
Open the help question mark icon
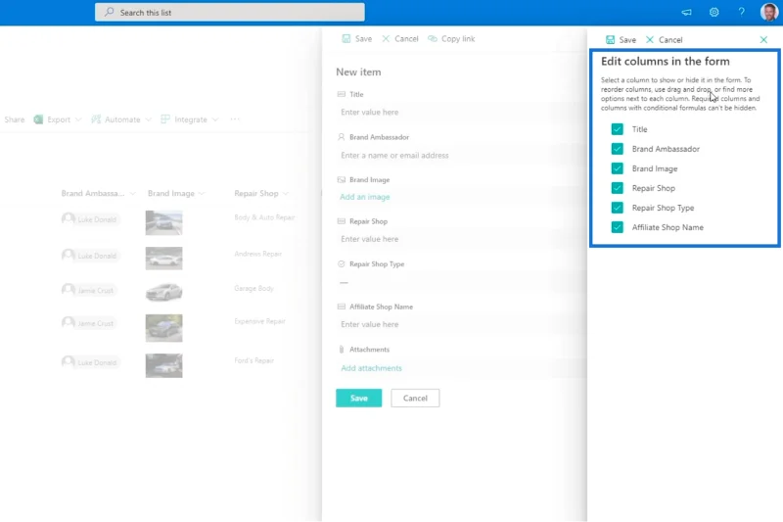point(742,13)
